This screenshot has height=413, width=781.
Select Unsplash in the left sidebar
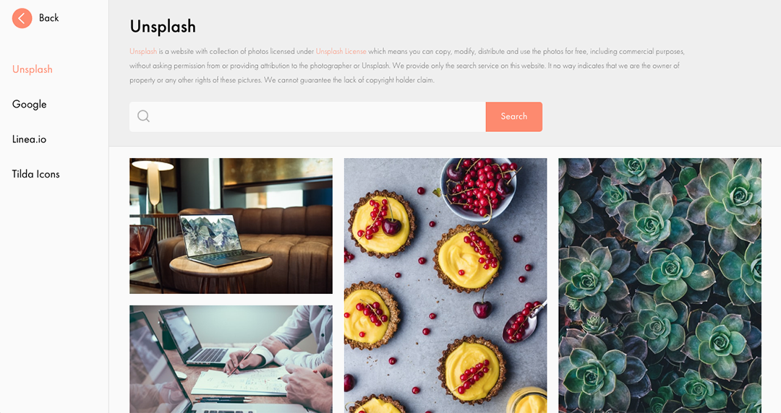coord(33,69)
